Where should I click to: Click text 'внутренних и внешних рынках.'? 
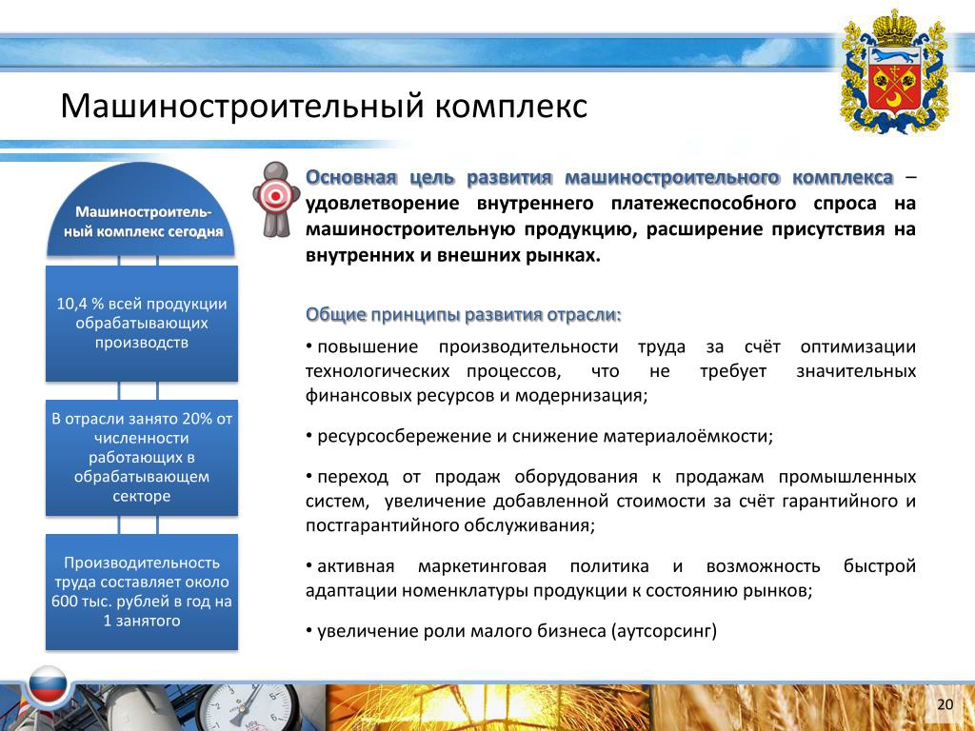[x=452, y=255]
